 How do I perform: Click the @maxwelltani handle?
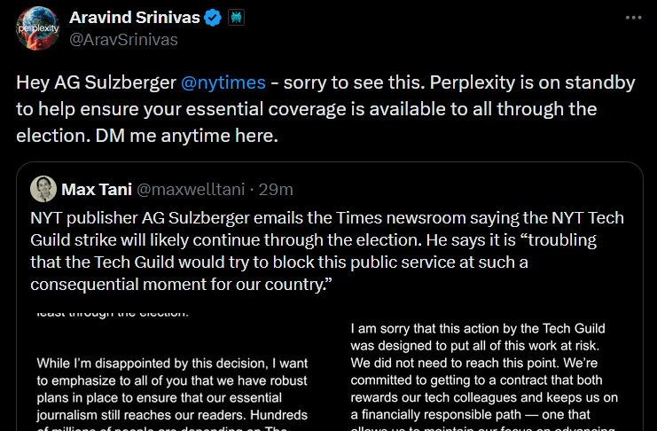[x=193, y=189]
